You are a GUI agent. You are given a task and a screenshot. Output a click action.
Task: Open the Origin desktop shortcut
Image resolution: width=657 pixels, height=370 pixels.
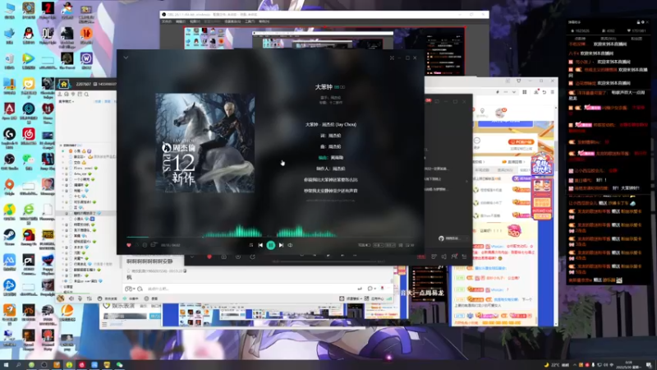click(x=9, y=187)
